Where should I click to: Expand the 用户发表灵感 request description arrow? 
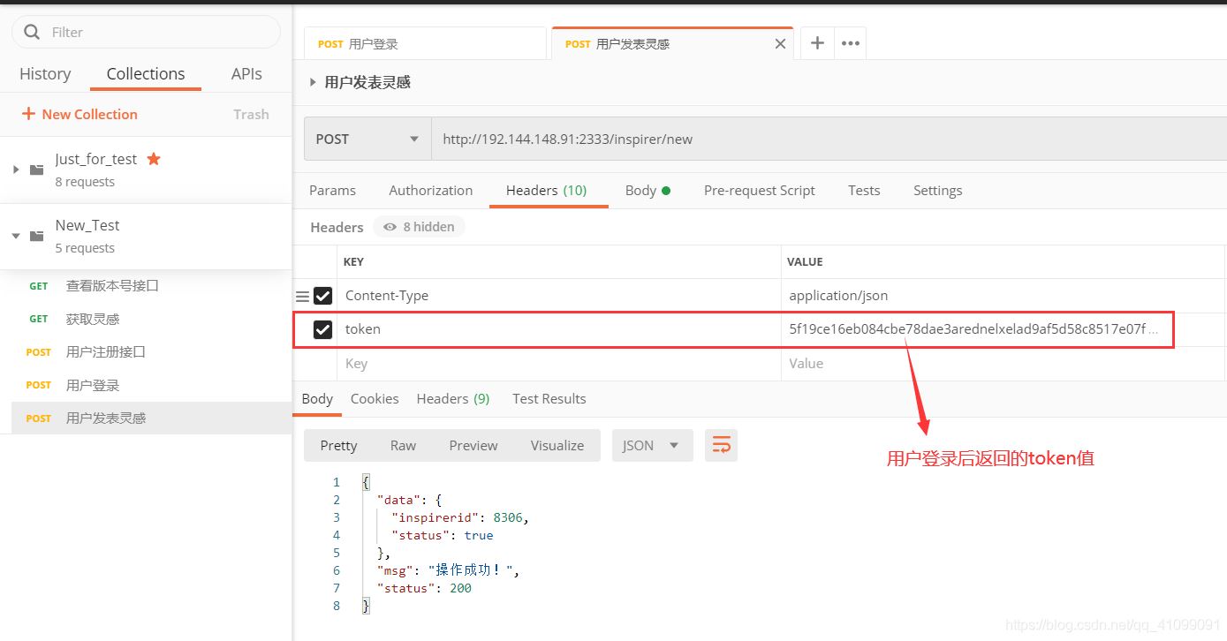[x=312, y=82]
